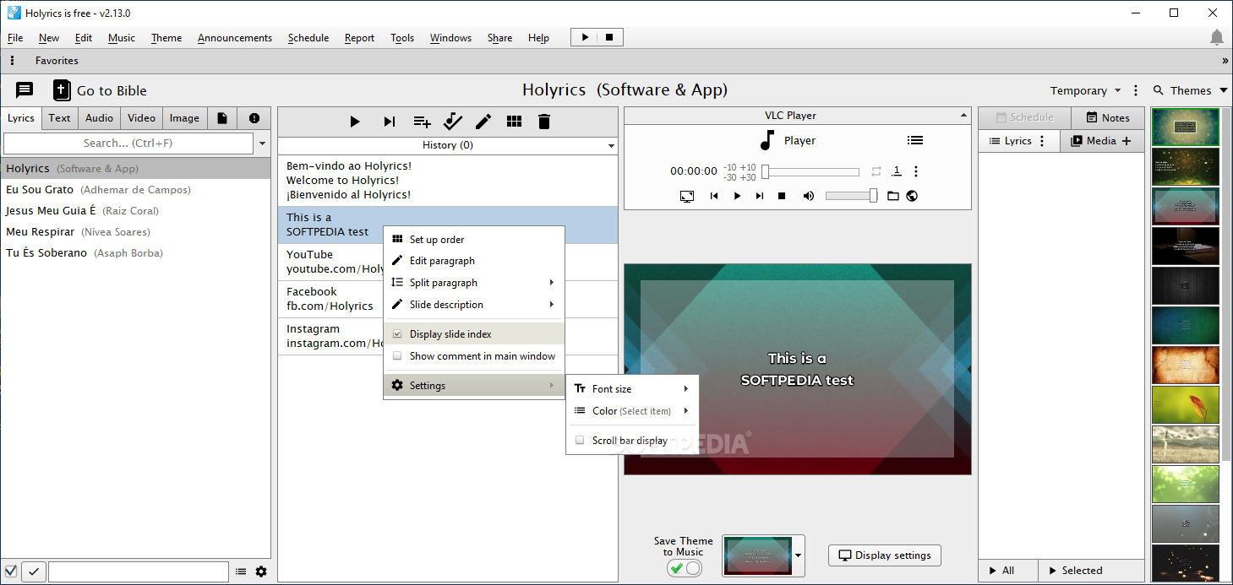Switch to the Media tab

(1102, 141)
